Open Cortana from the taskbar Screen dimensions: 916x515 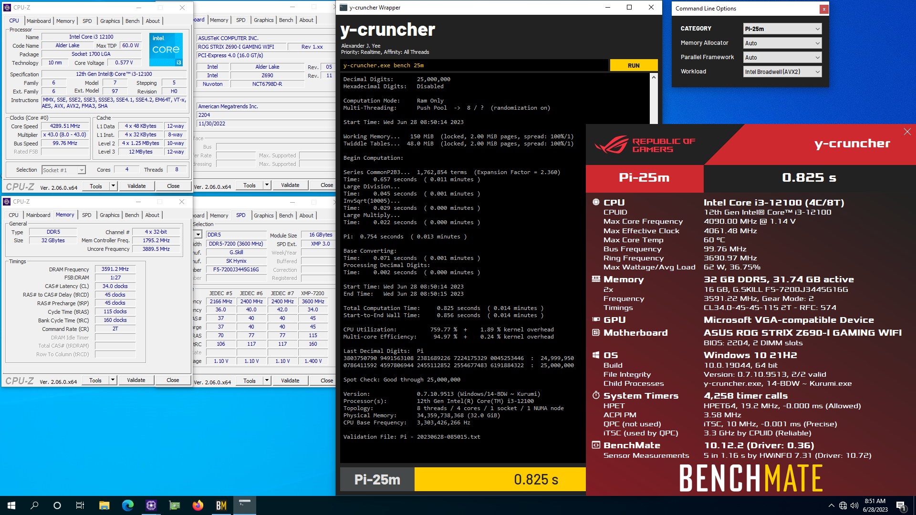coord(57,505)
